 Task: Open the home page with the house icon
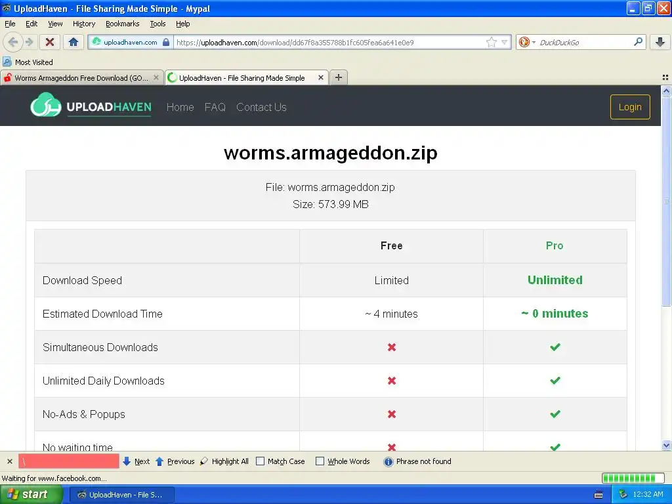(x=73, y=42)
